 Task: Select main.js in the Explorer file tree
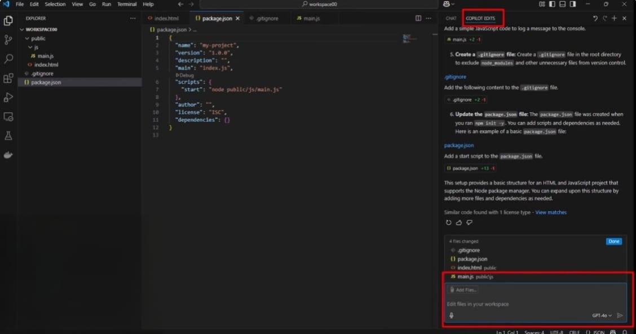tap(45, 56)
